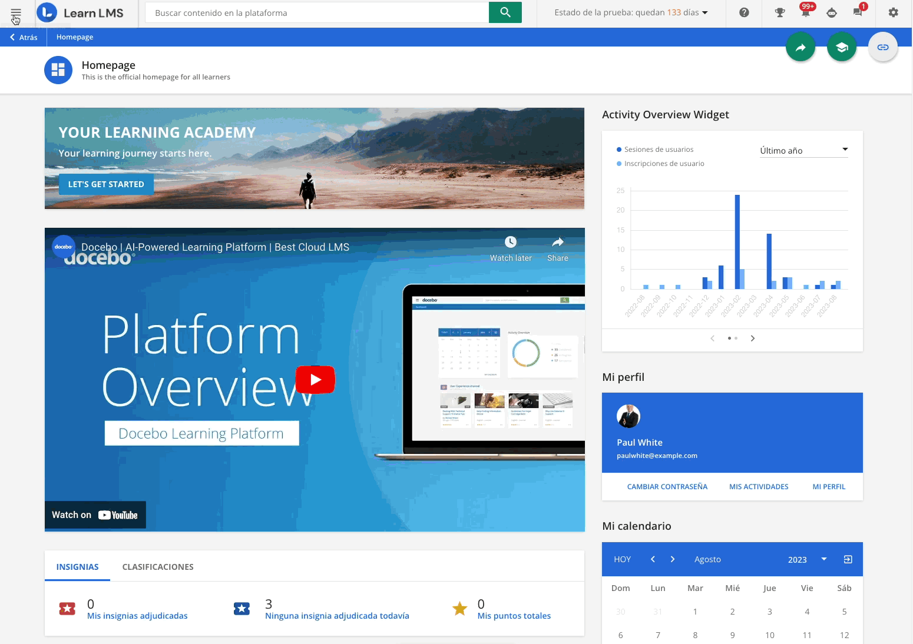Click the 2023-04 sessions bar

coord(769,261)
